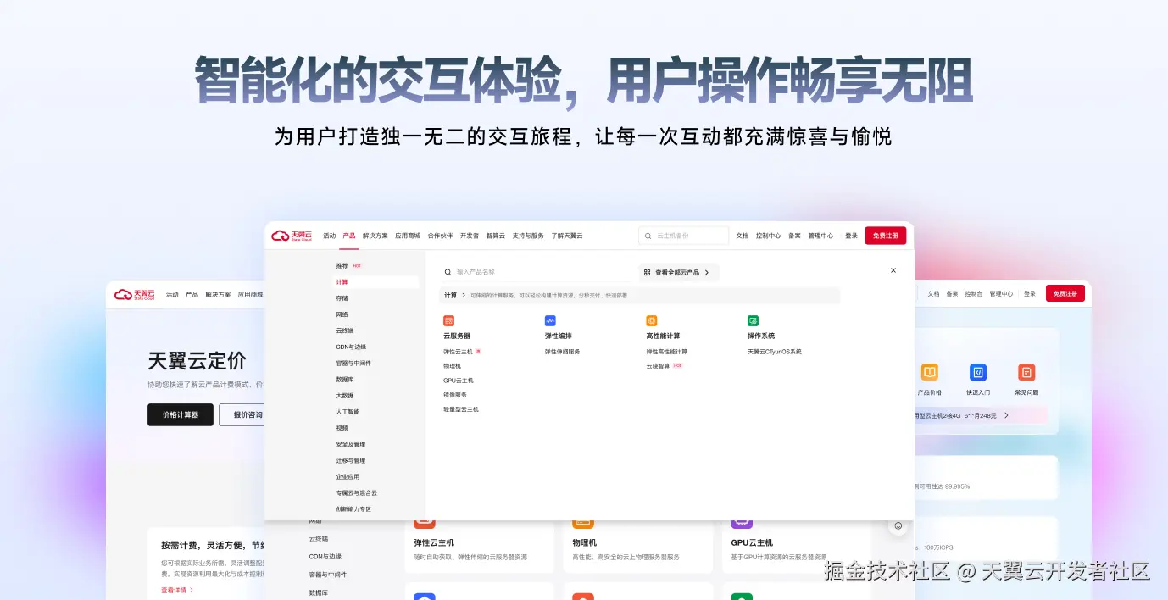This screenshot has width=1168, height=600.
Task: Click the 快速入门 code icon in right window
Action: pyautogui.click(x=978, y=372)
